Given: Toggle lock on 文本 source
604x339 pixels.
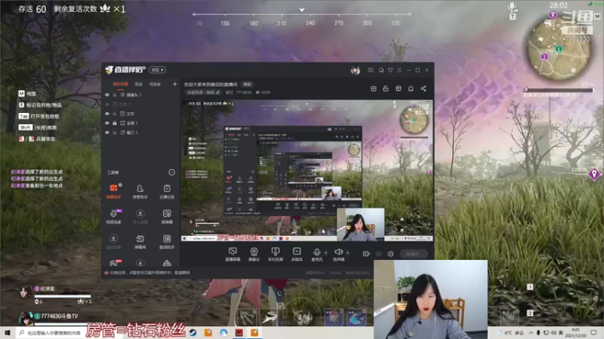Looking at the screenshot, I should tap(115, 114).
